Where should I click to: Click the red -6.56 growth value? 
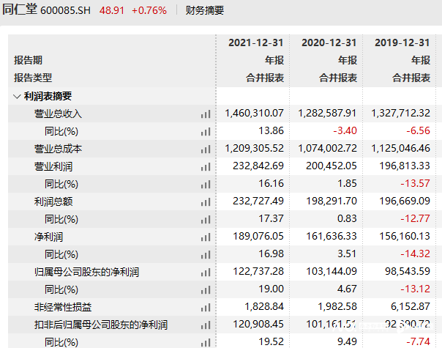[419, 130]
